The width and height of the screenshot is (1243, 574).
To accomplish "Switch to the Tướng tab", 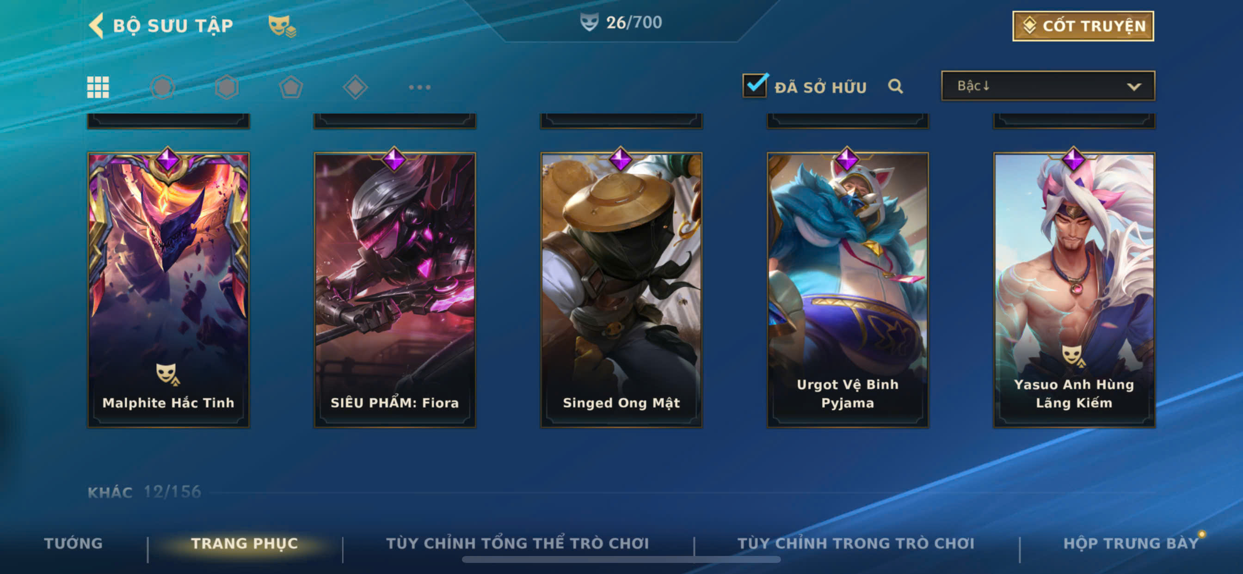I will coord(74,543).
